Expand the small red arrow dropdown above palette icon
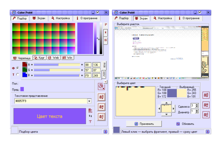This screenshot has width=221, height=144. [105, 82]
